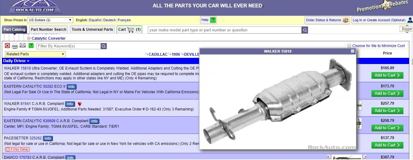Collapse the Catalytic Converter tree node

(x=29, y=38)
